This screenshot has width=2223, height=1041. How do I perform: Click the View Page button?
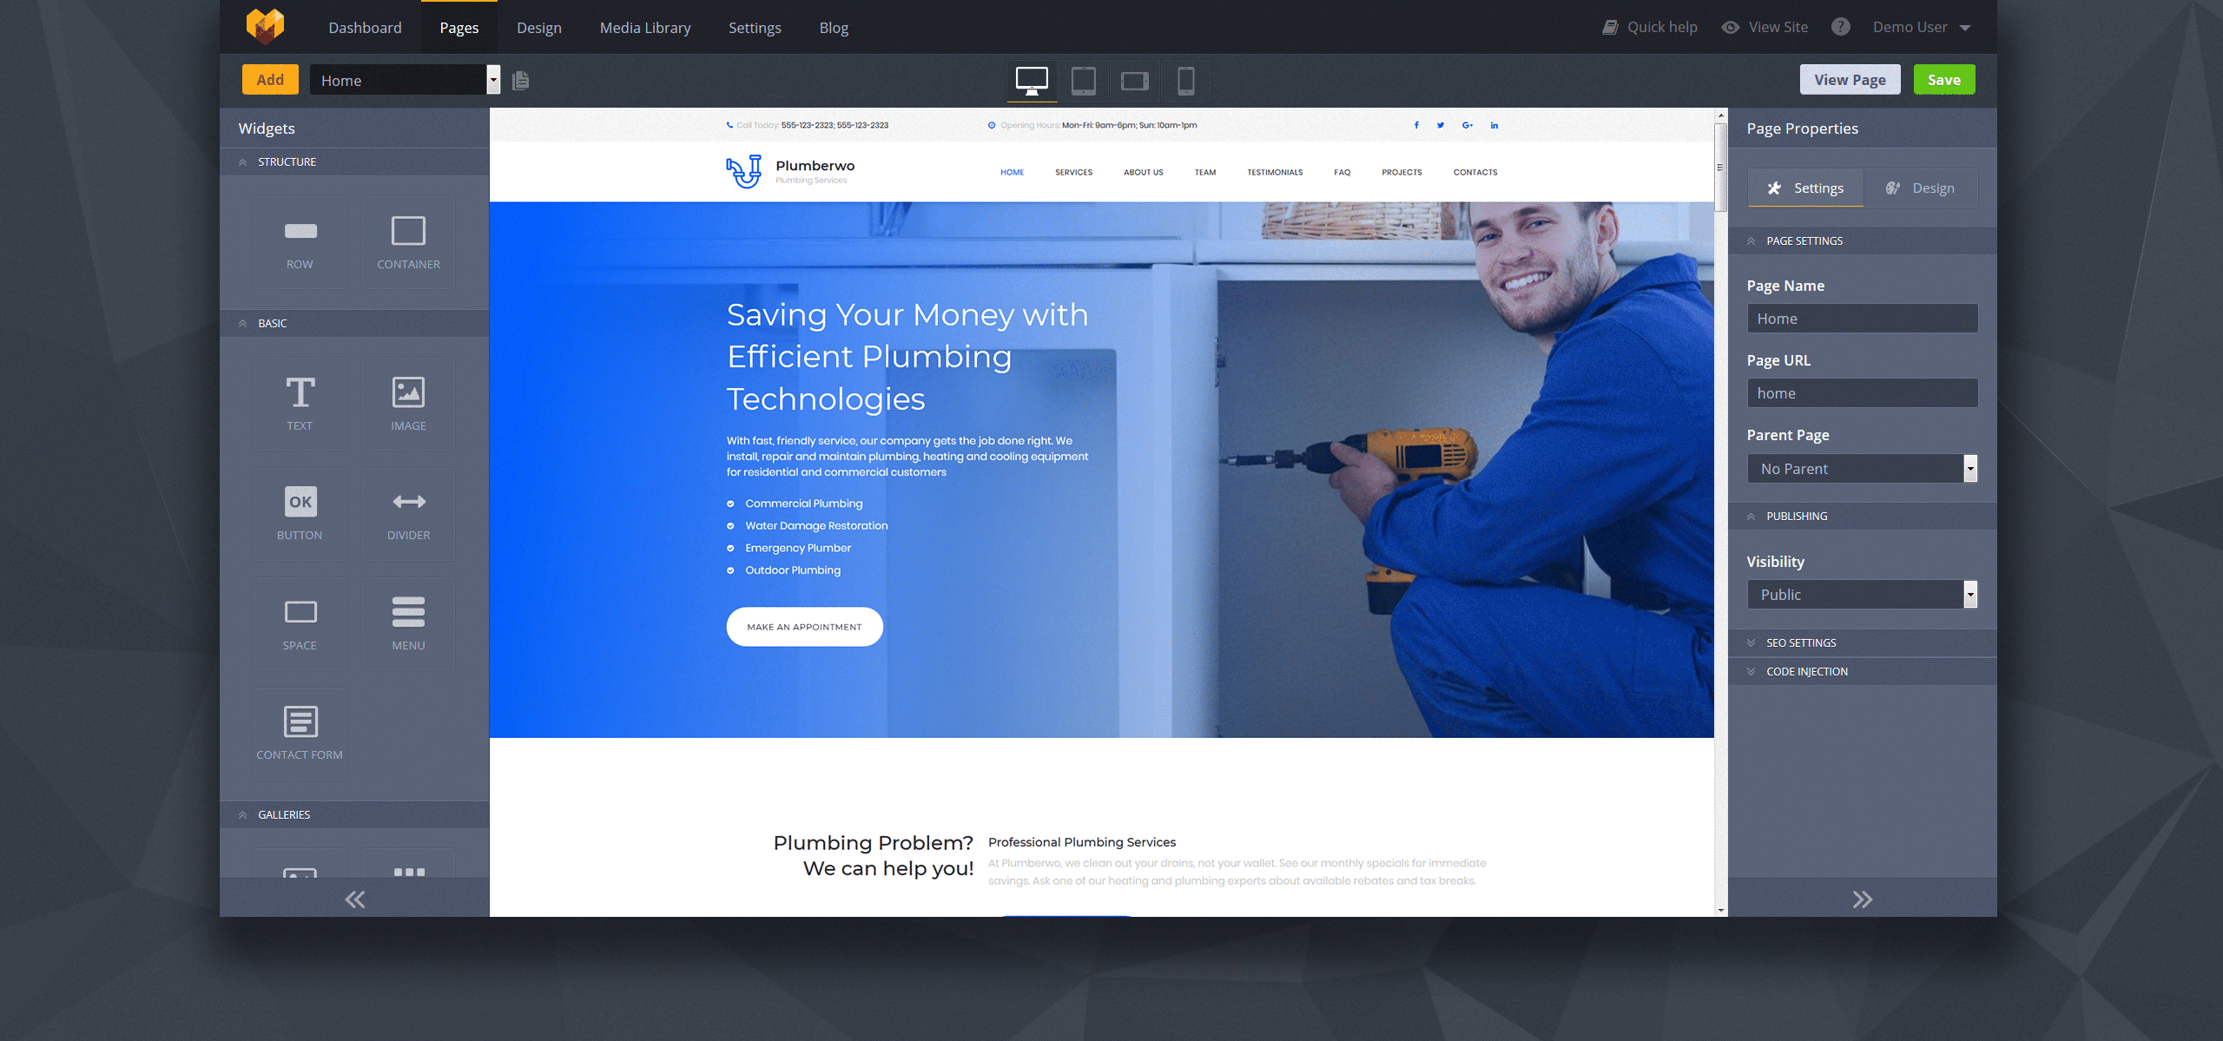(1850, 80)
